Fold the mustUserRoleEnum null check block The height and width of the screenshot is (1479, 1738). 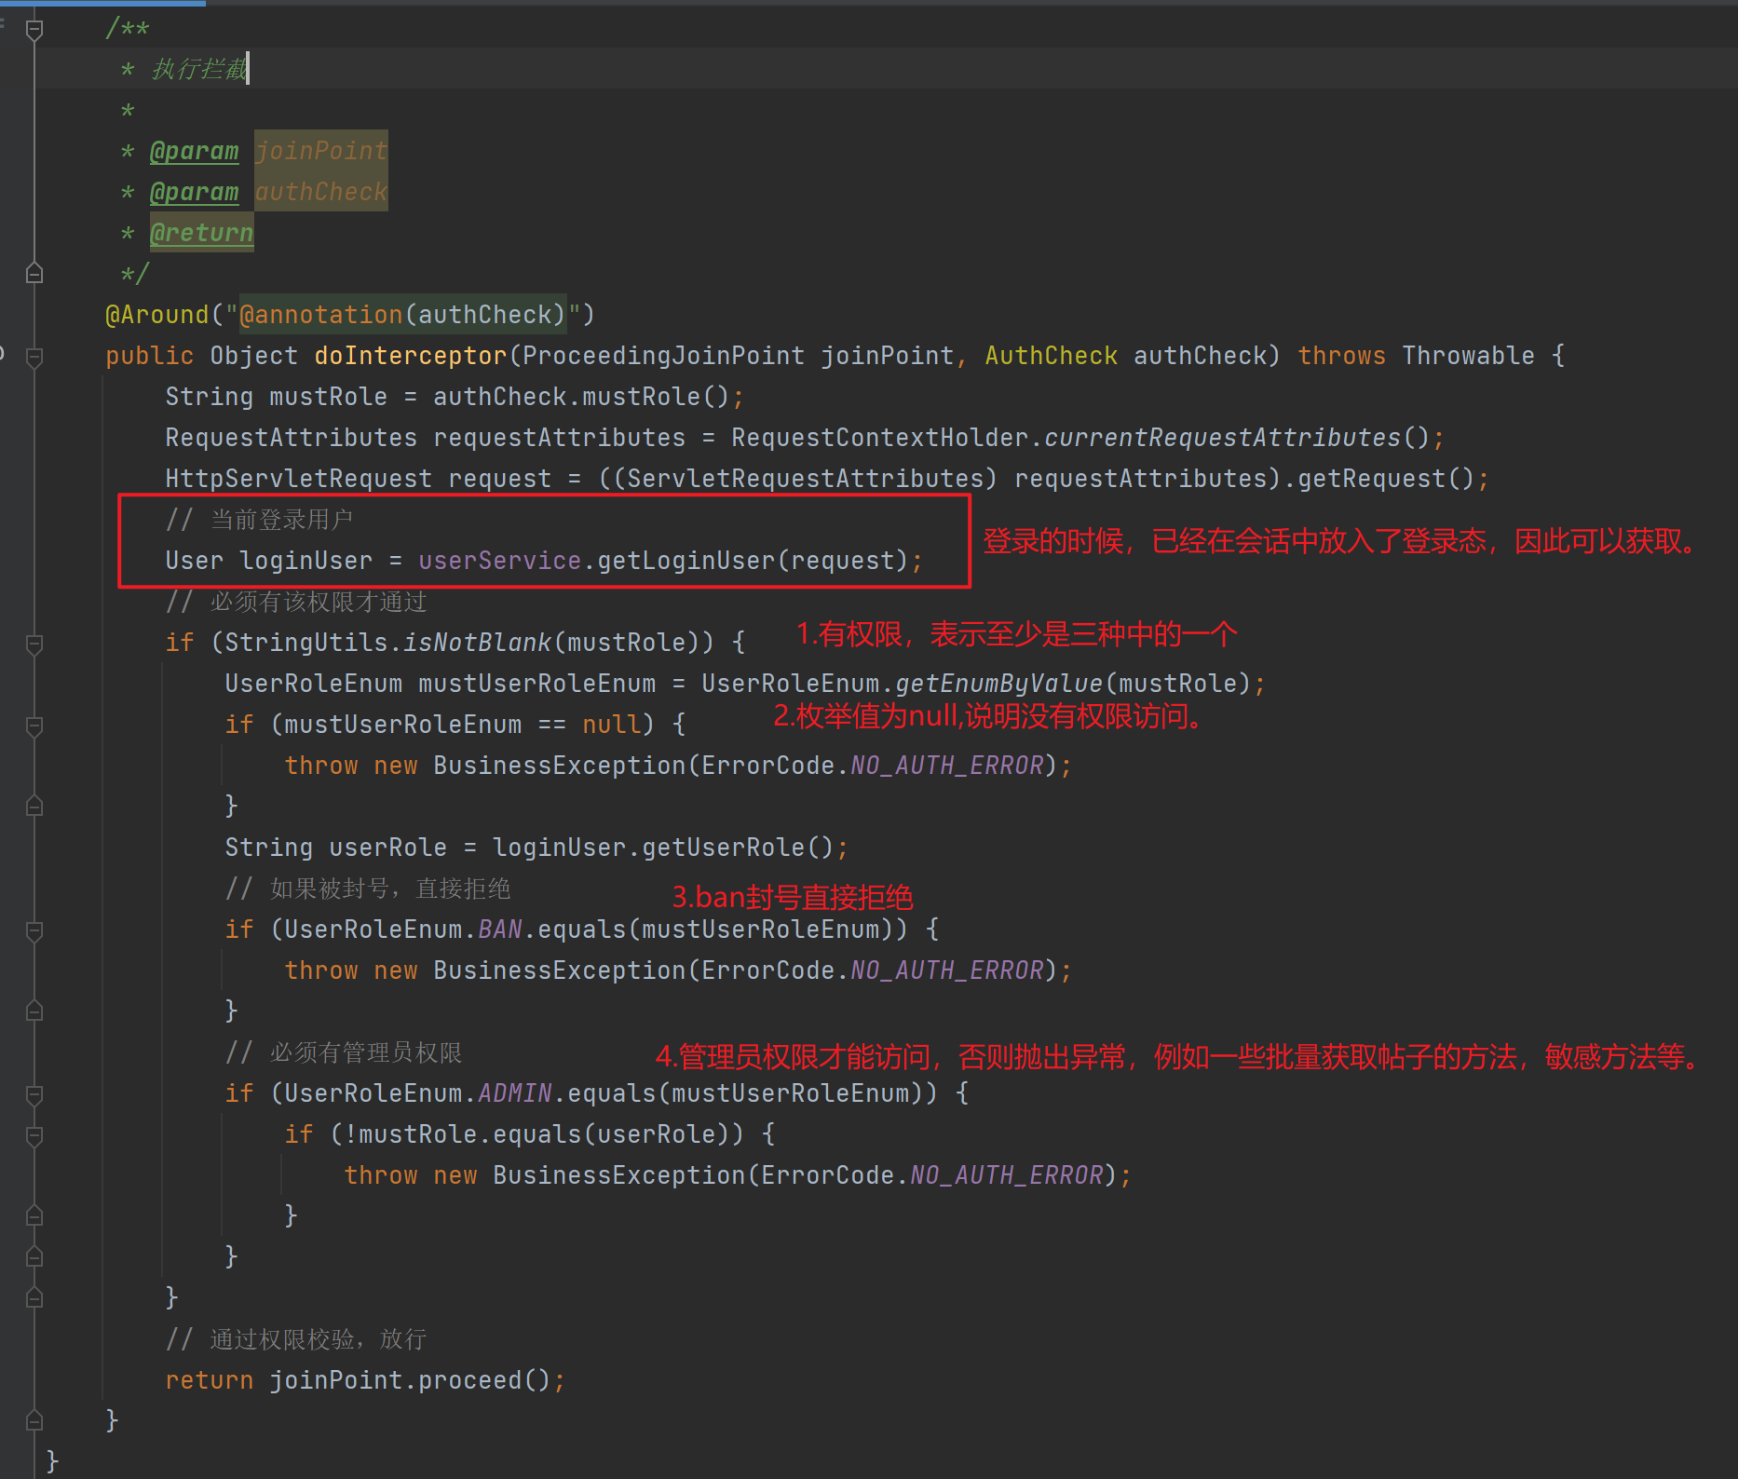[34, 726]
